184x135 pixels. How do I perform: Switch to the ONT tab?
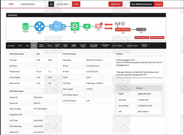(x=20, y=46)
